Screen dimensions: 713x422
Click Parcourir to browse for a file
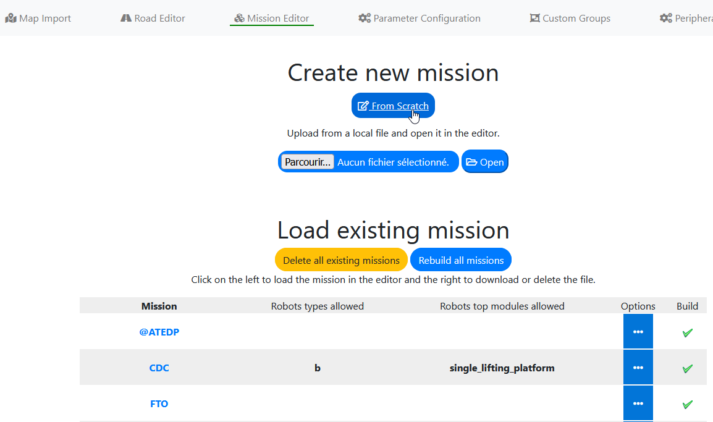point(308,162)
